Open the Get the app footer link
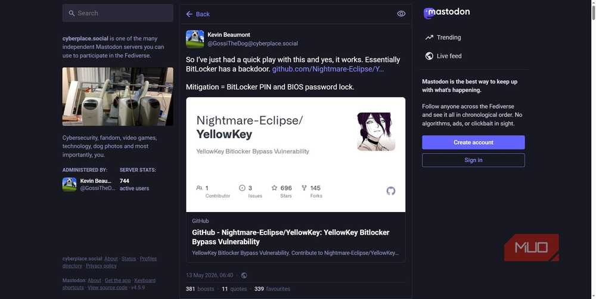Viewport: 596px width, 299px height. coord(117,281)
